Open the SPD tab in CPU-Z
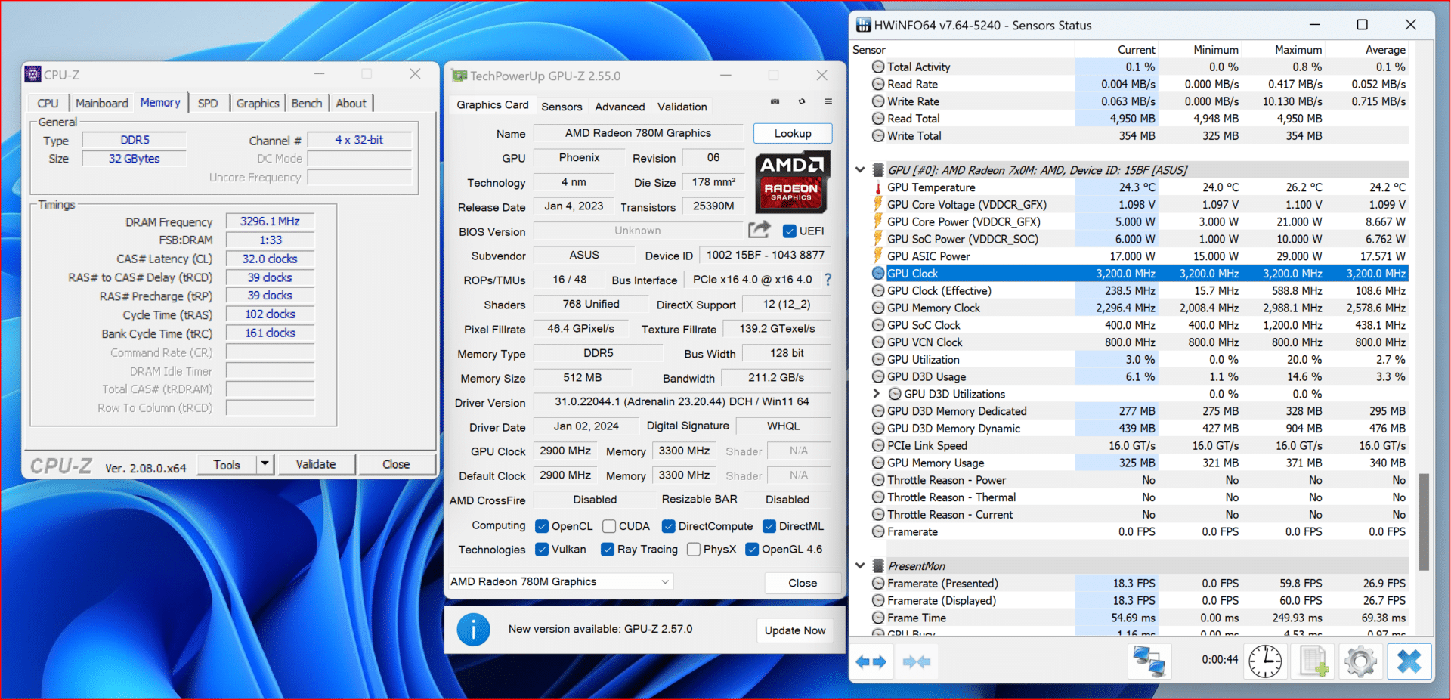The height and width of the screenshot is (700, 1451). pos(208,104)
